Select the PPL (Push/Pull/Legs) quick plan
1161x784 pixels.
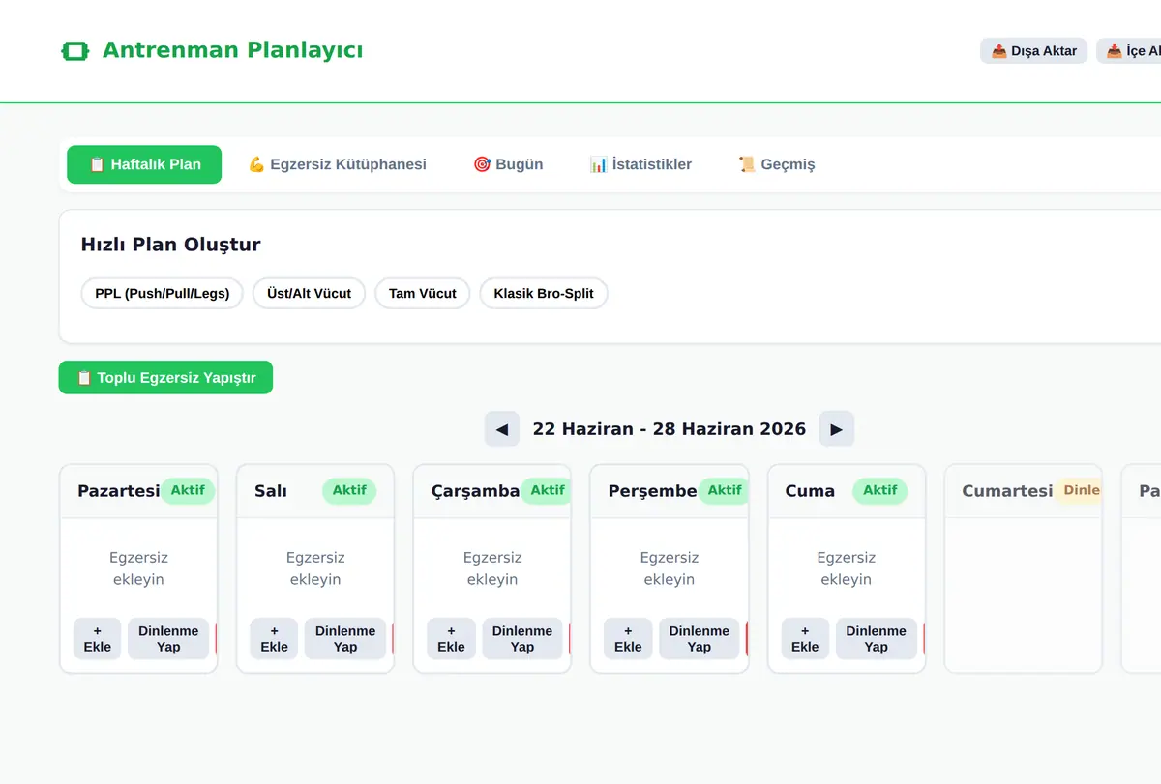tap(163, 294)
